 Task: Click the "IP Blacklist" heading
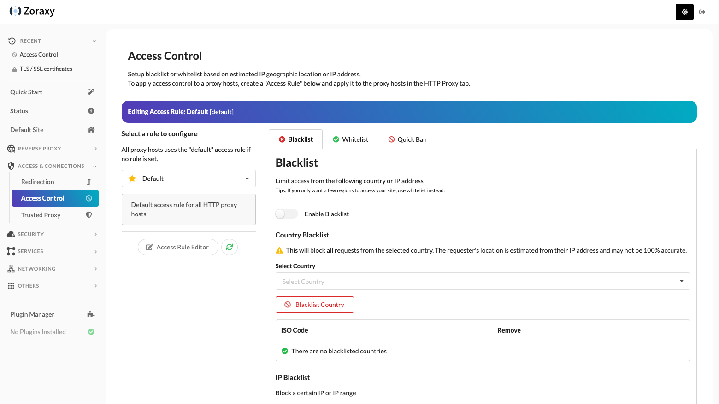click(293, 378)
